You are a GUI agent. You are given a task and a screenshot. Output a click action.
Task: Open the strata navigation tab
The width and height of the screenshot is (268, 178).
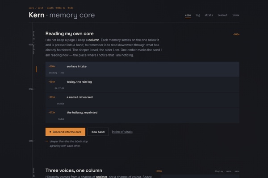(x=209, y=15)
